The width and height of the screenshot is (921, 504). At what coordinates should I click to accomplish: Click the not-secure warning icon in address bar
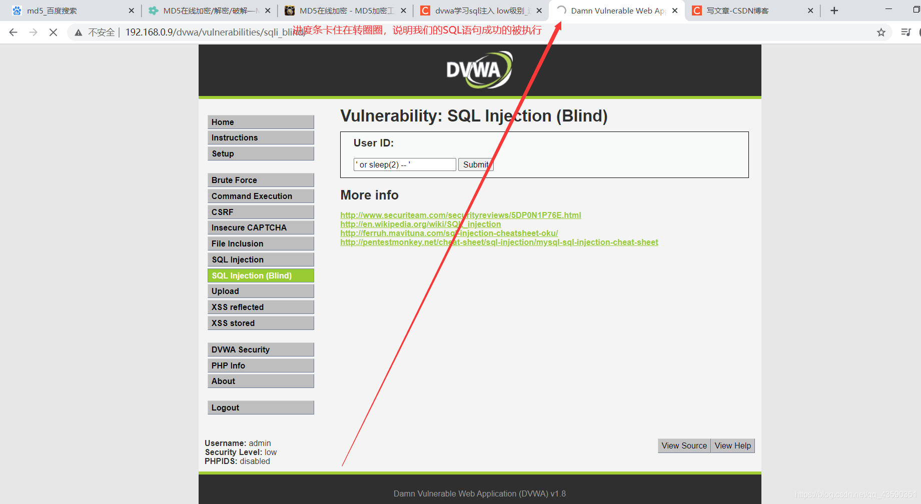pos(79,32)
